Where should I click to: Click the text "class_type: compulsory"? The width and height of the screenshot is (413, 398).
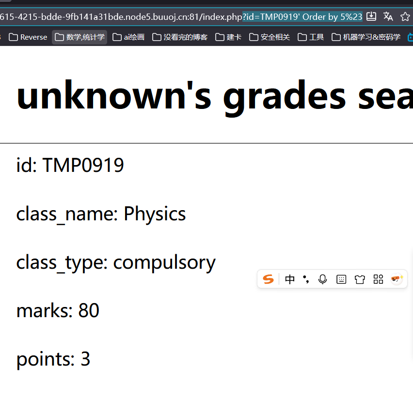pos(116,263)
